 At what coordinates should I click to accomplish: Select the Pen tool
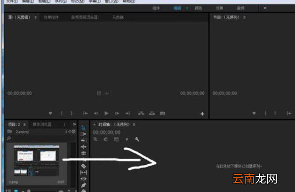click(x=84, y=185)
